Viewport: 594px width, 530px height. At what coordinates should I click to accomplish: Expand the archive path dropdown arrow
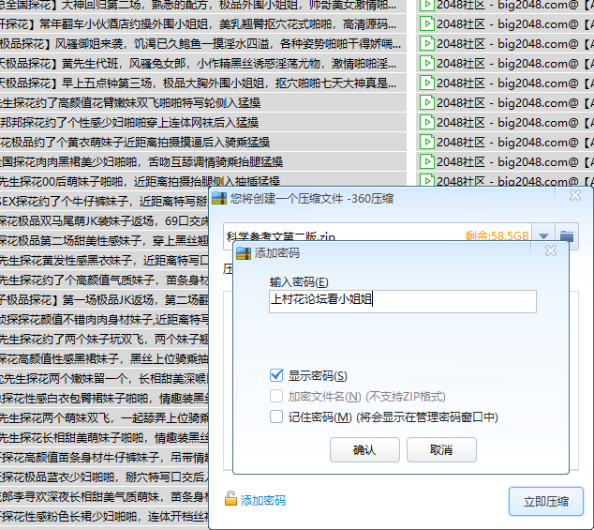(x=543, y=235)
